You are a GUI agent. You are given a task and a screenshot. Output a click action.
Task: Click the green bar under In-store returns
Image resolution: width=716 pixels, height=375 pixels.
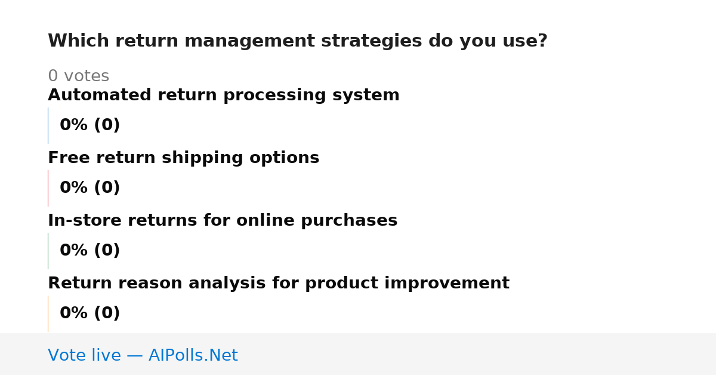click(x=48, y=251)
